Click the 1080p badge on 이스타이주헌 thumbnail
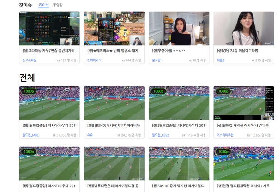The height and width of the screenshot is (192, 277). coord(223,91)
